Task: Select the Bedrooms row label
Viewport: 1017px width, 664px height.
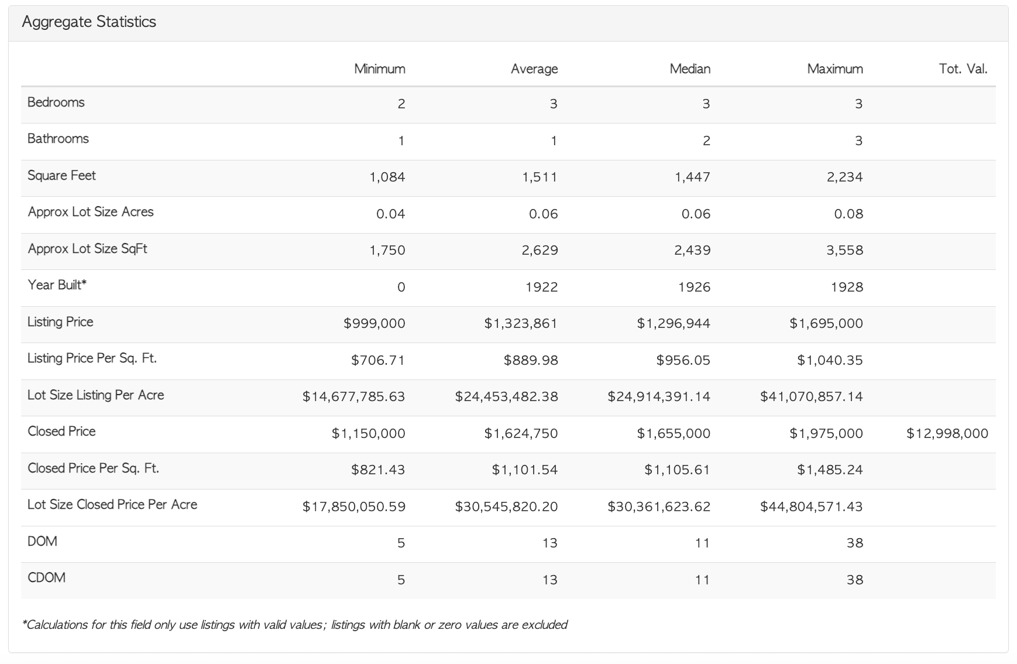Action: 56,102
